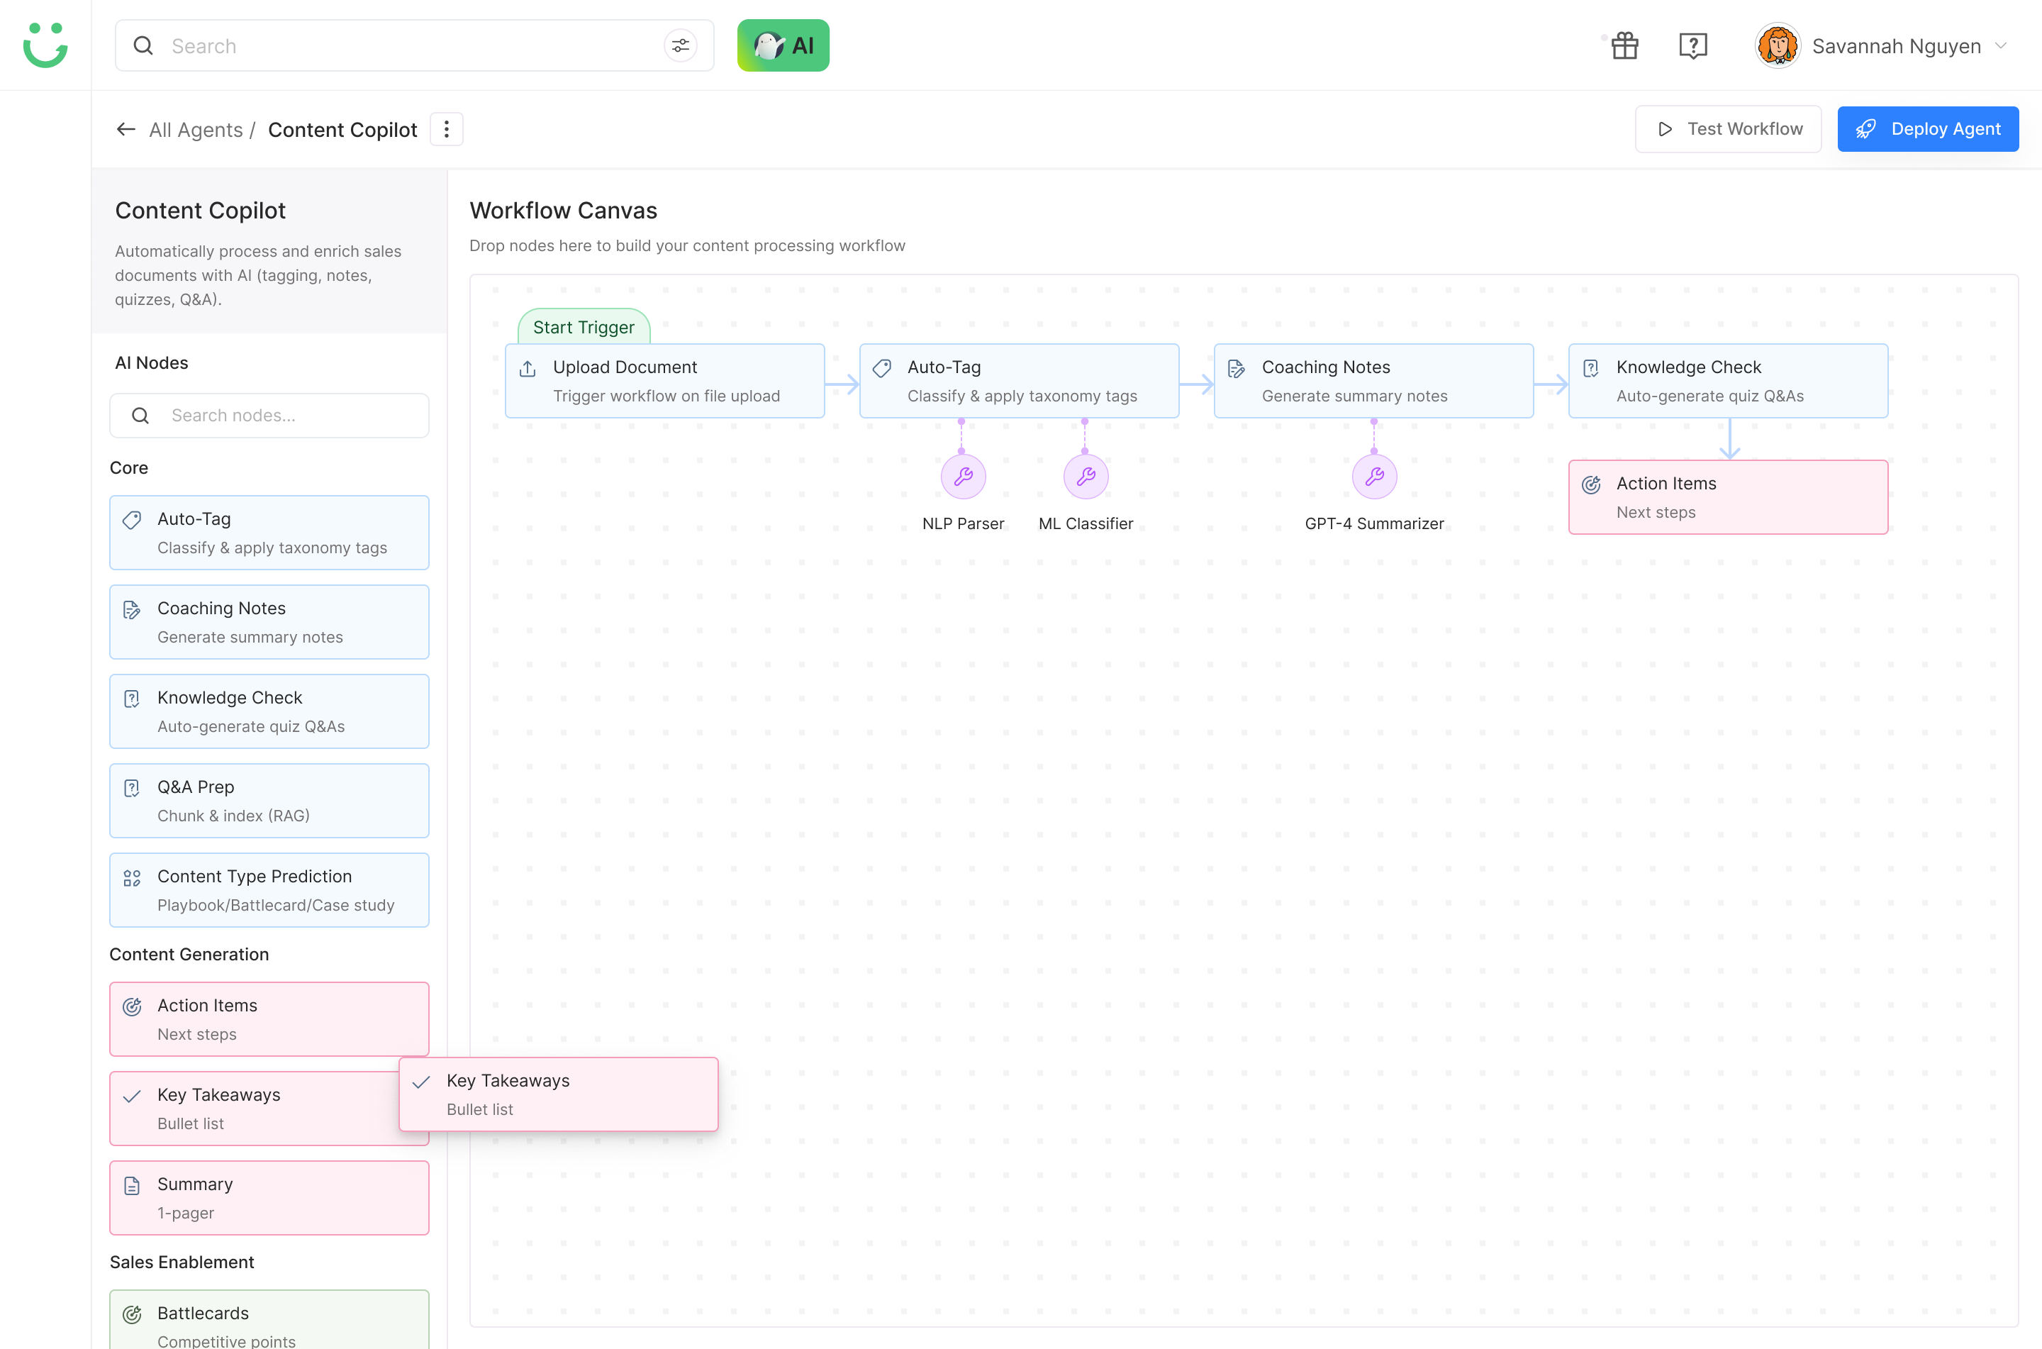Viewport: 2042px width, 1349px height.
Task: Click Action Items target icon in sidebar
Action: [132, 1006]
